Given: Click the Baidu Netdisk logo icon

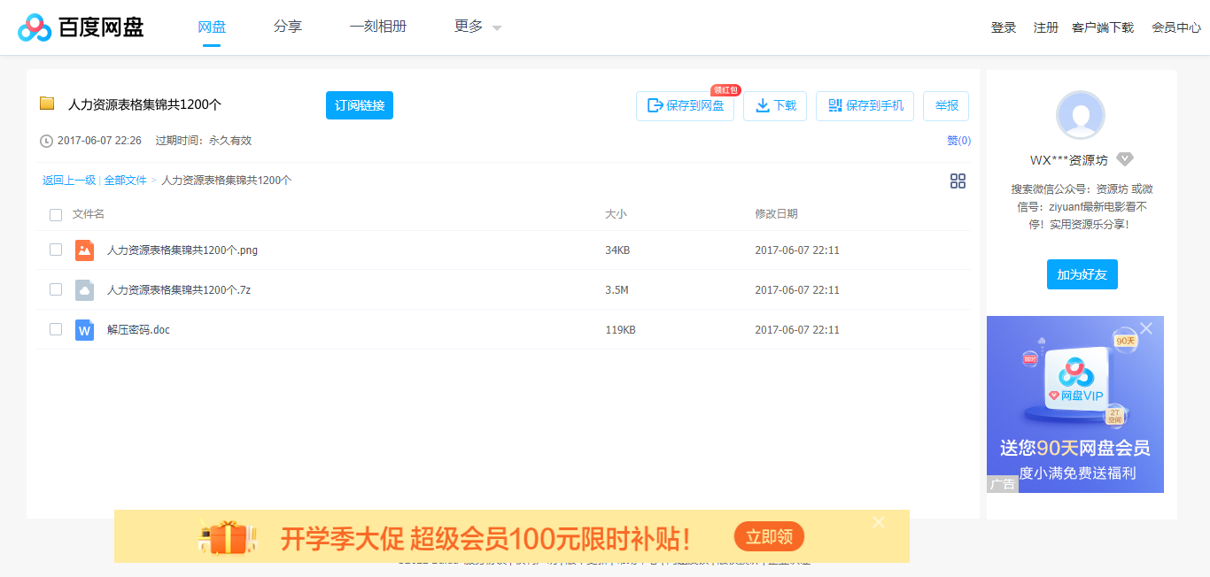Looking at the screenshot, I should pyautogui.click(x=32, y=27).
